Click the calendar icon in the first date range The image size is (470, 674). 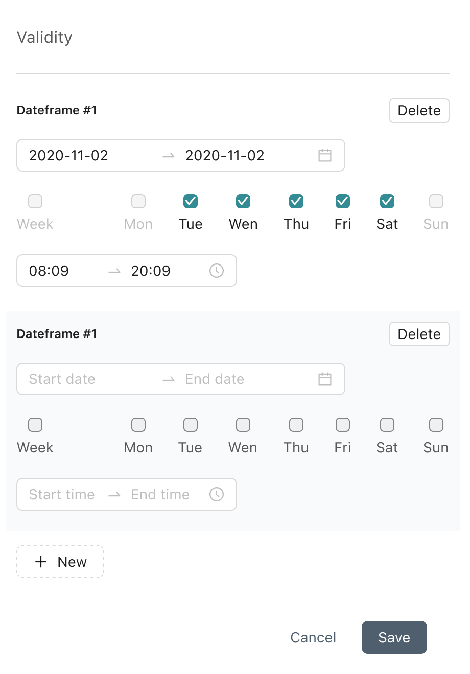(x=325, y=155)
